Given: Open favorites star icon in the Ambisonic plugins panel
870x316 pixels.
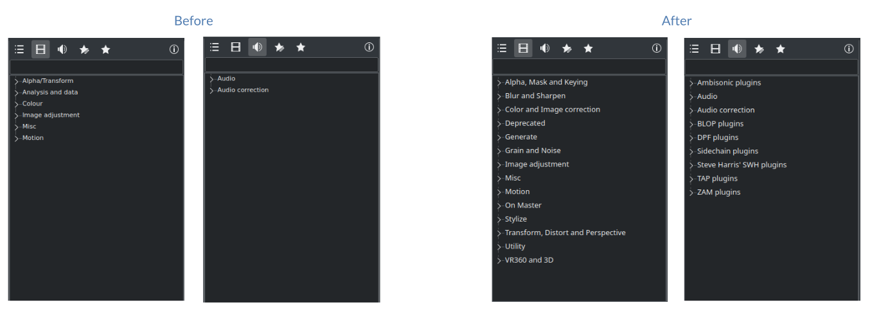Looking at the screenshot, I should tap(780, 49).
